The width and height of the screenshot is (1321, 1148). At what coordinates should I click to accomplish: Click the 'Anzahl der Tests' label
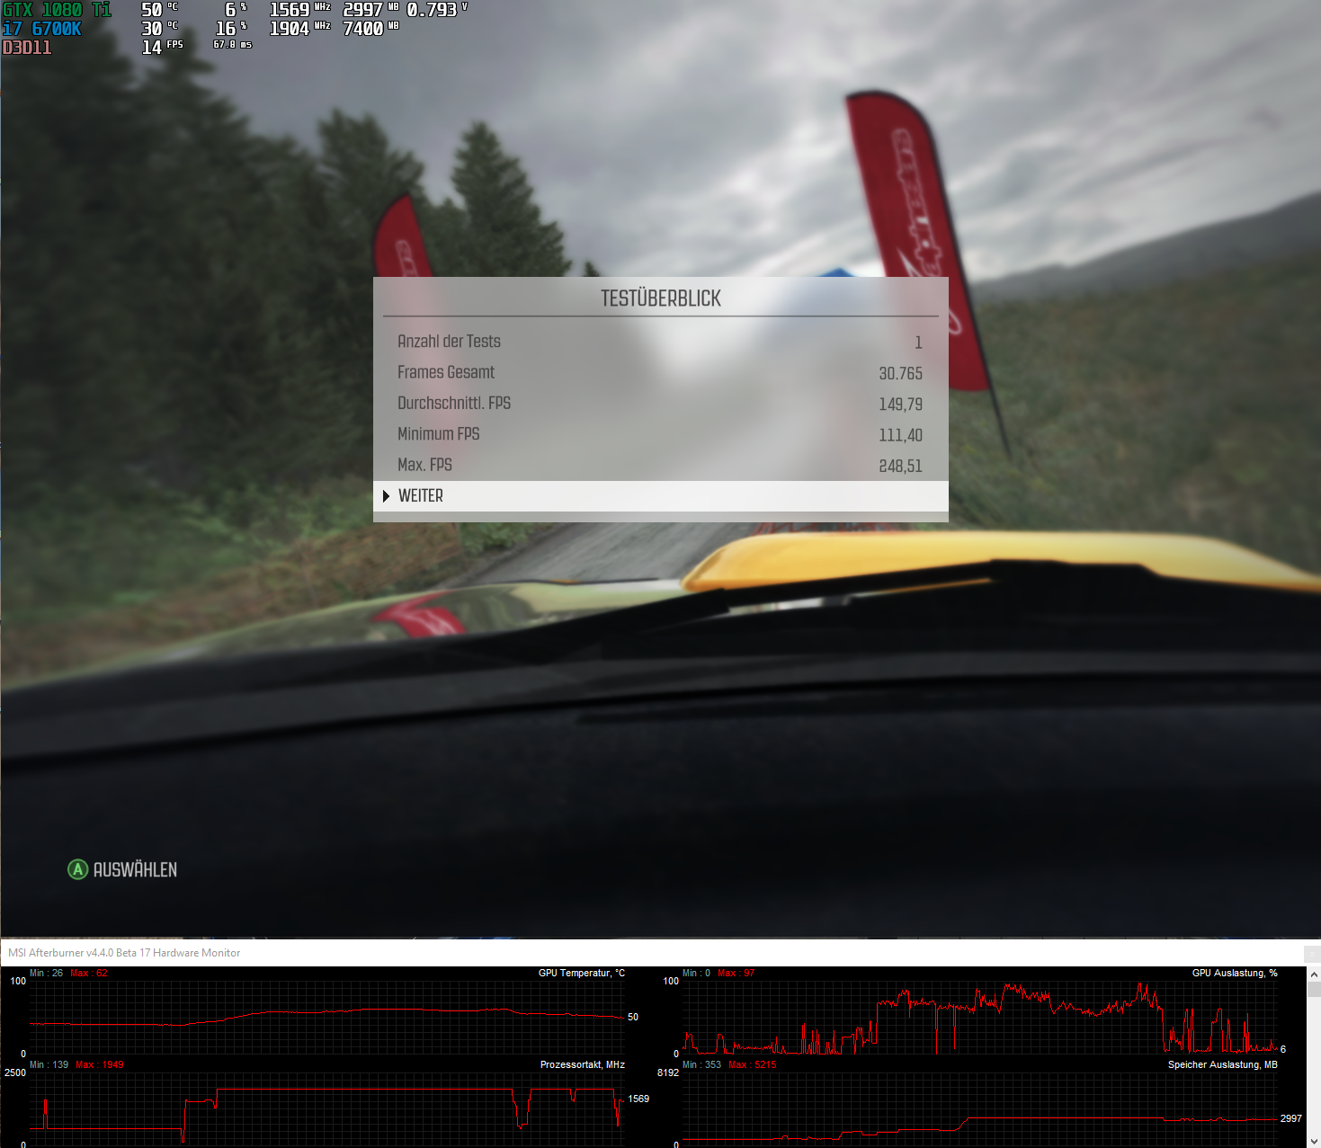point(449,342)
